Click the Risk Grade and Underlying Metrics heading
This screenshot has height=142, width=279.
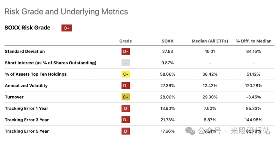click(66, 12)
